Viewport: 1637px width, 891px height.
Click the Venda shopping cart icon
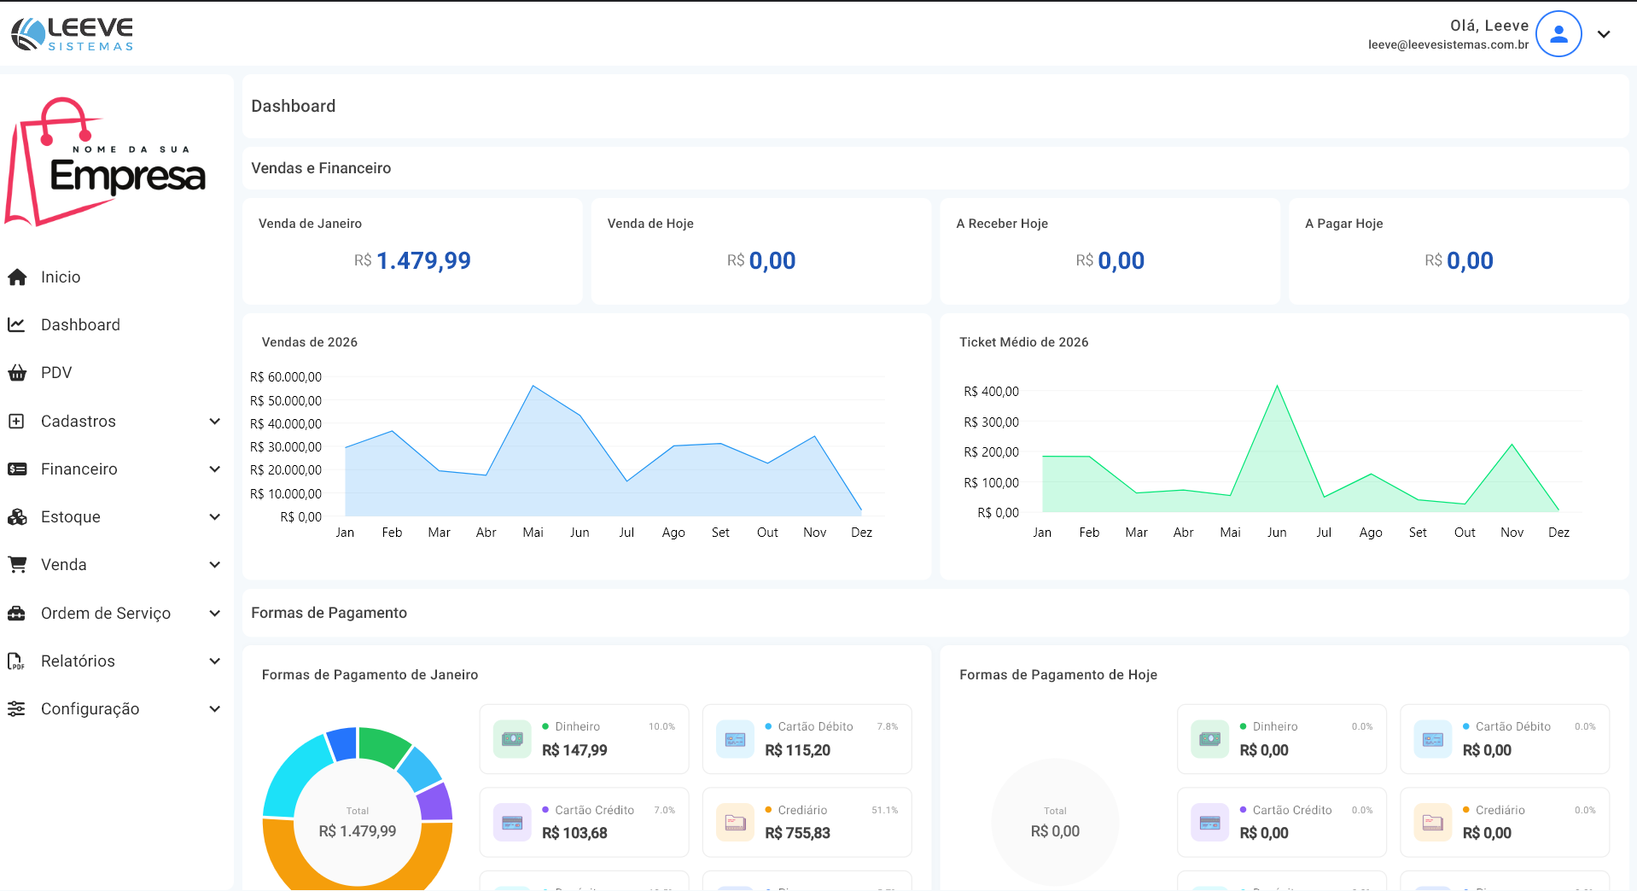pyautogui.click(x=17, y=565)
